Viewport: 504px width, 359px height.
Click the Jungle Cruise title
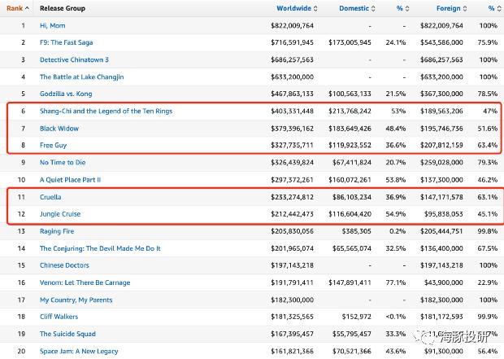coord(62,214)
